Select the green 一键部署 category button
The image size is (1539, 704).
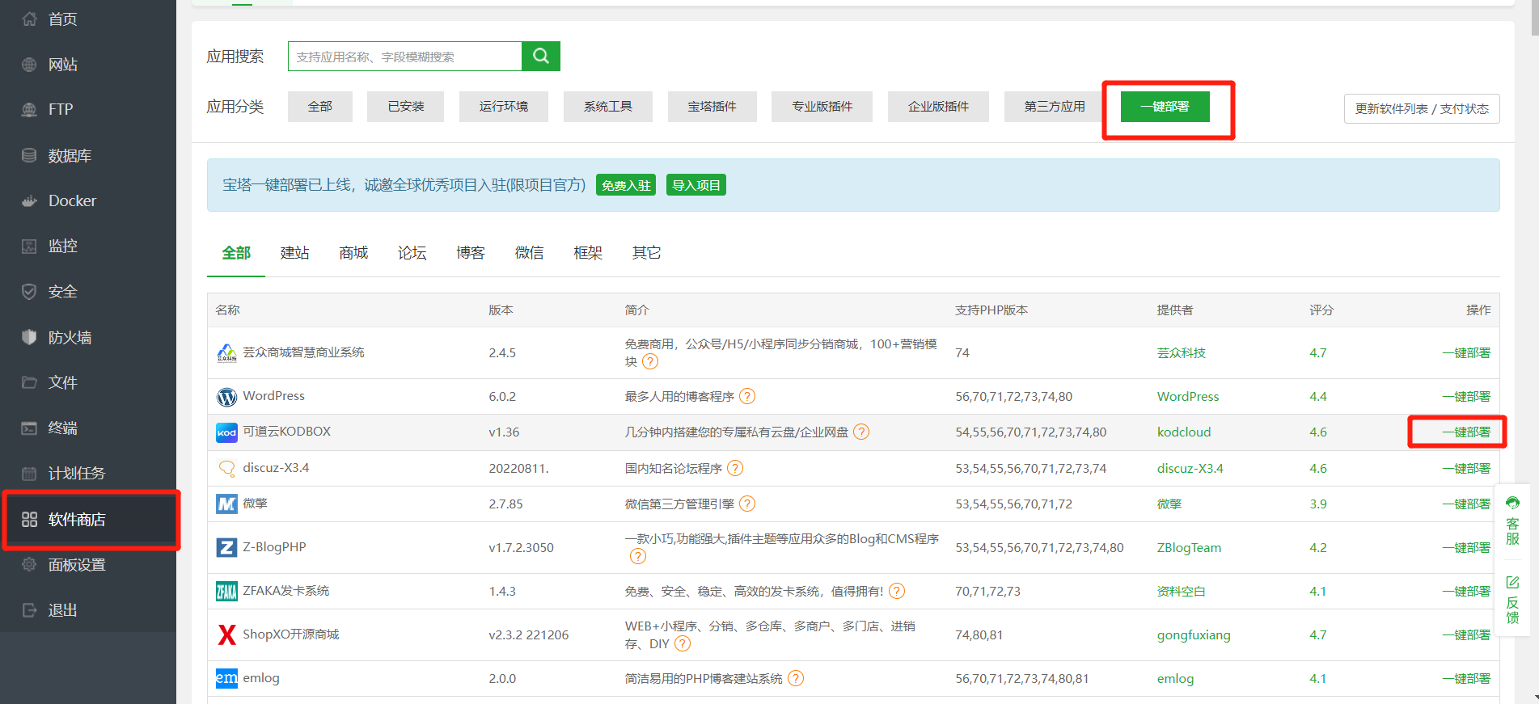[x=1165, y=107]
